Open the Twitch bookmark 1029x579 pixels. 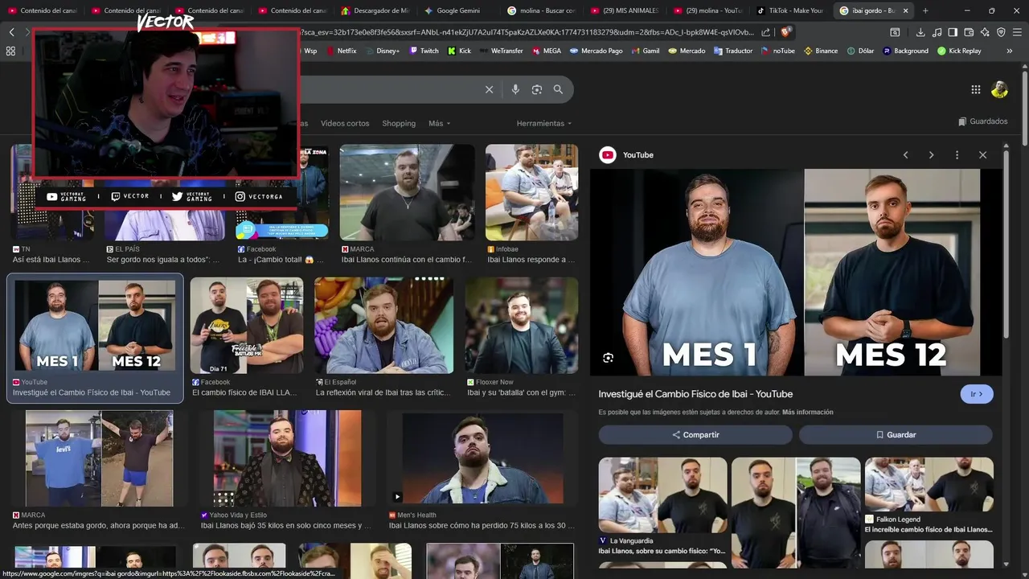(x=424, y=51)
